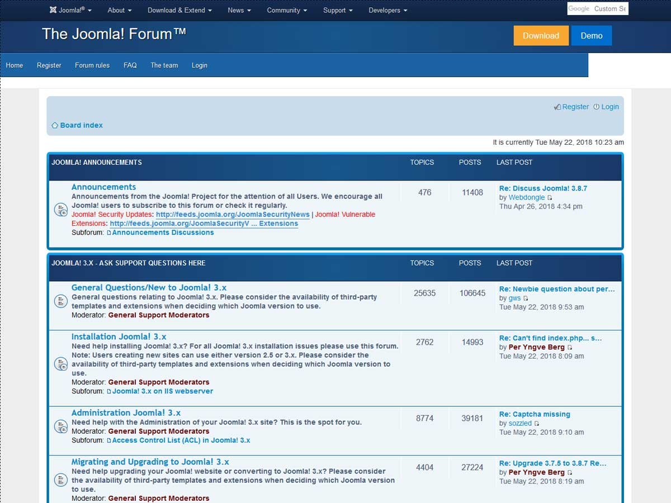Click the Installation Joomla! 3.x forum icon

(x=60, y=364)
